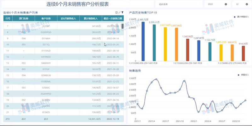Screen dimensions: 252x126
Task: Open the funnel filter icon of the customer list
Action: tap(122, 13)
